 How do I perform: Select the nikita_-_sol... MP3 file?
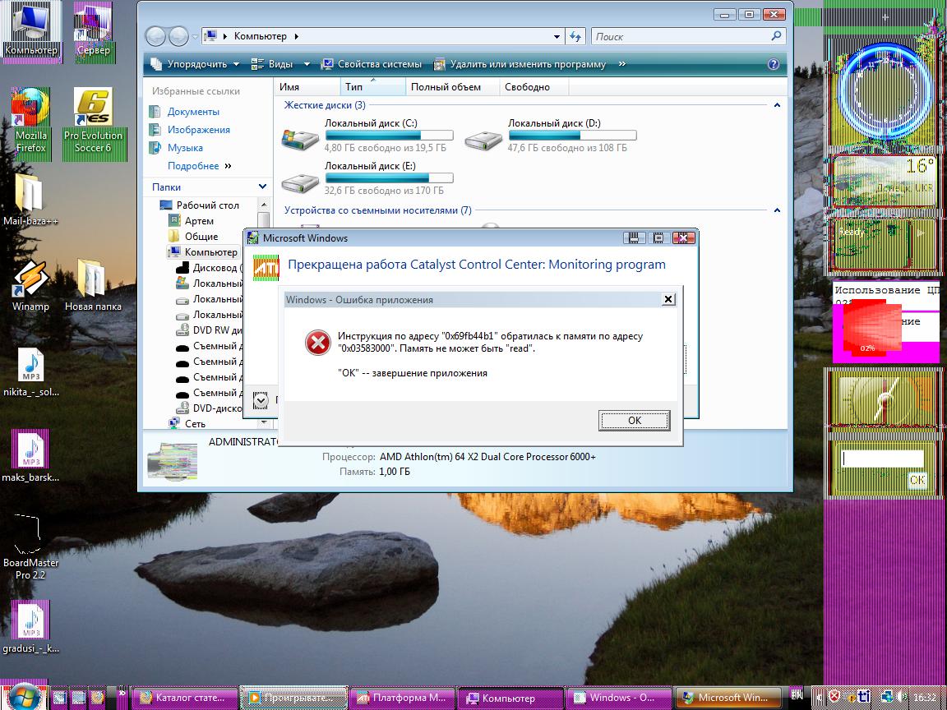30,372
